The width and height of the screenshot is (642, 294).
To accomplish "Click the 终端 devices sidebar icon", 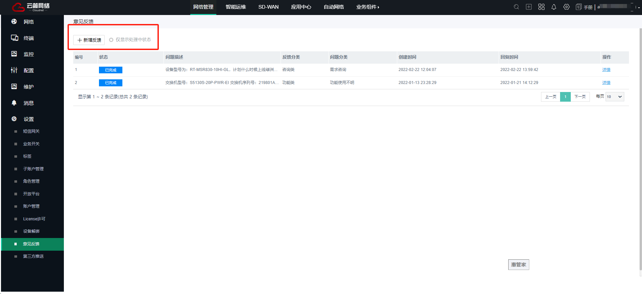I will (x=14, y=38).
